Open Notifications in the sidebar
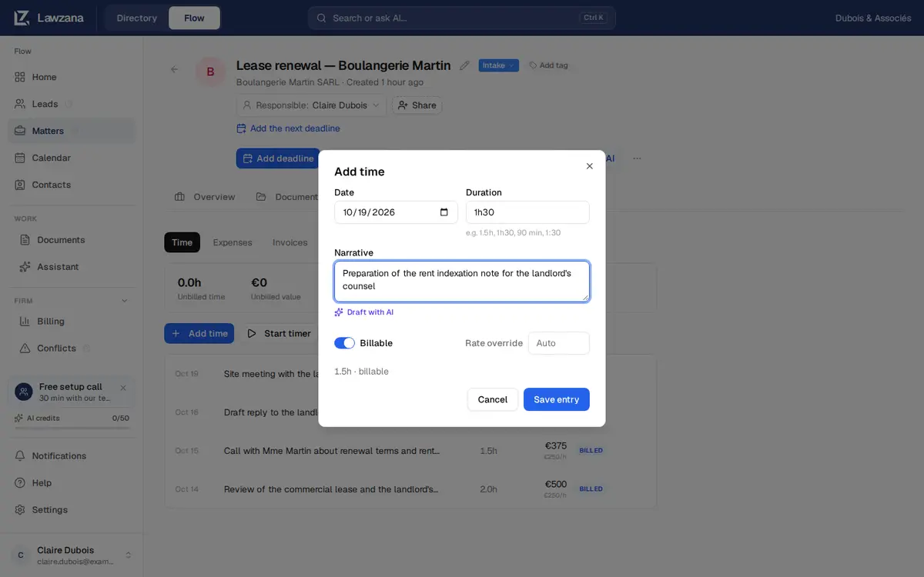Image resolution: width=924 pixels, height=577 pixels. click(x=72, y=456)
